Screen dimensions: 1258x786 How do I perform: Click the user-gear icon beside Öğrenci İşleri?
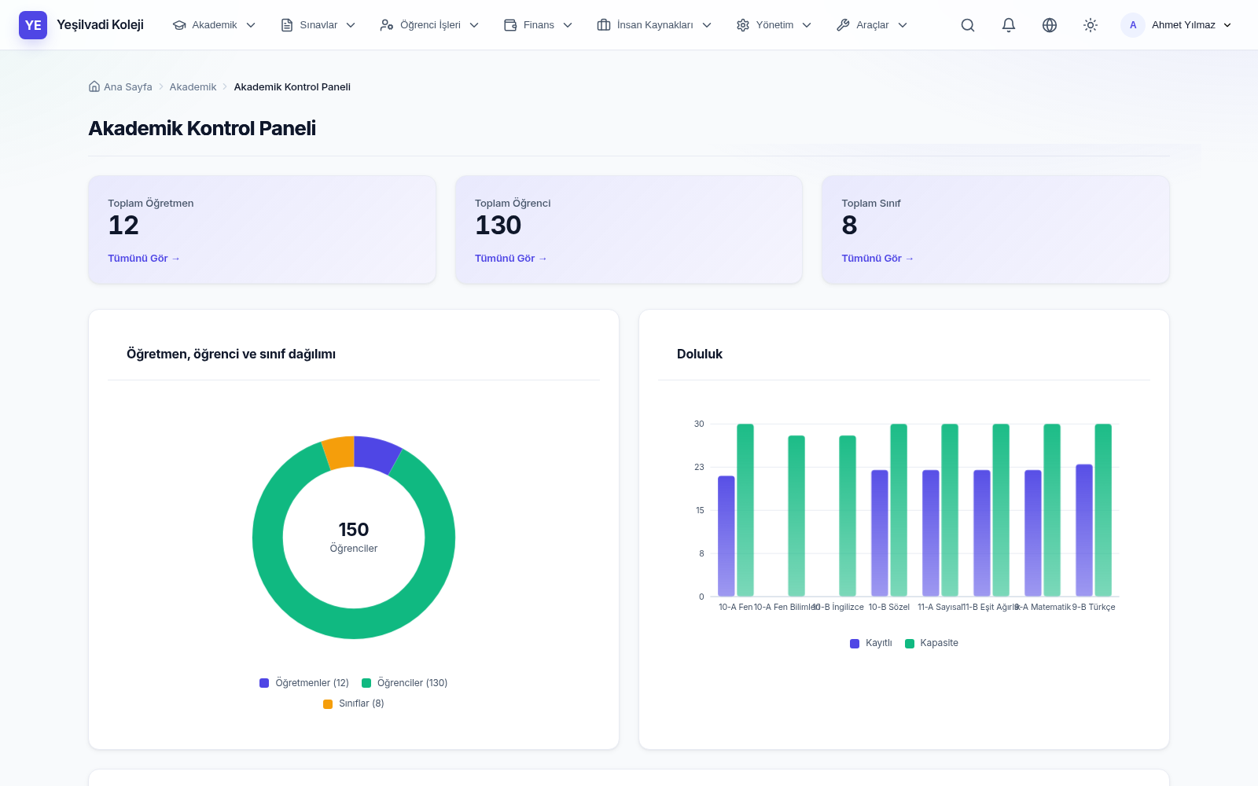(x=387, y=25)
